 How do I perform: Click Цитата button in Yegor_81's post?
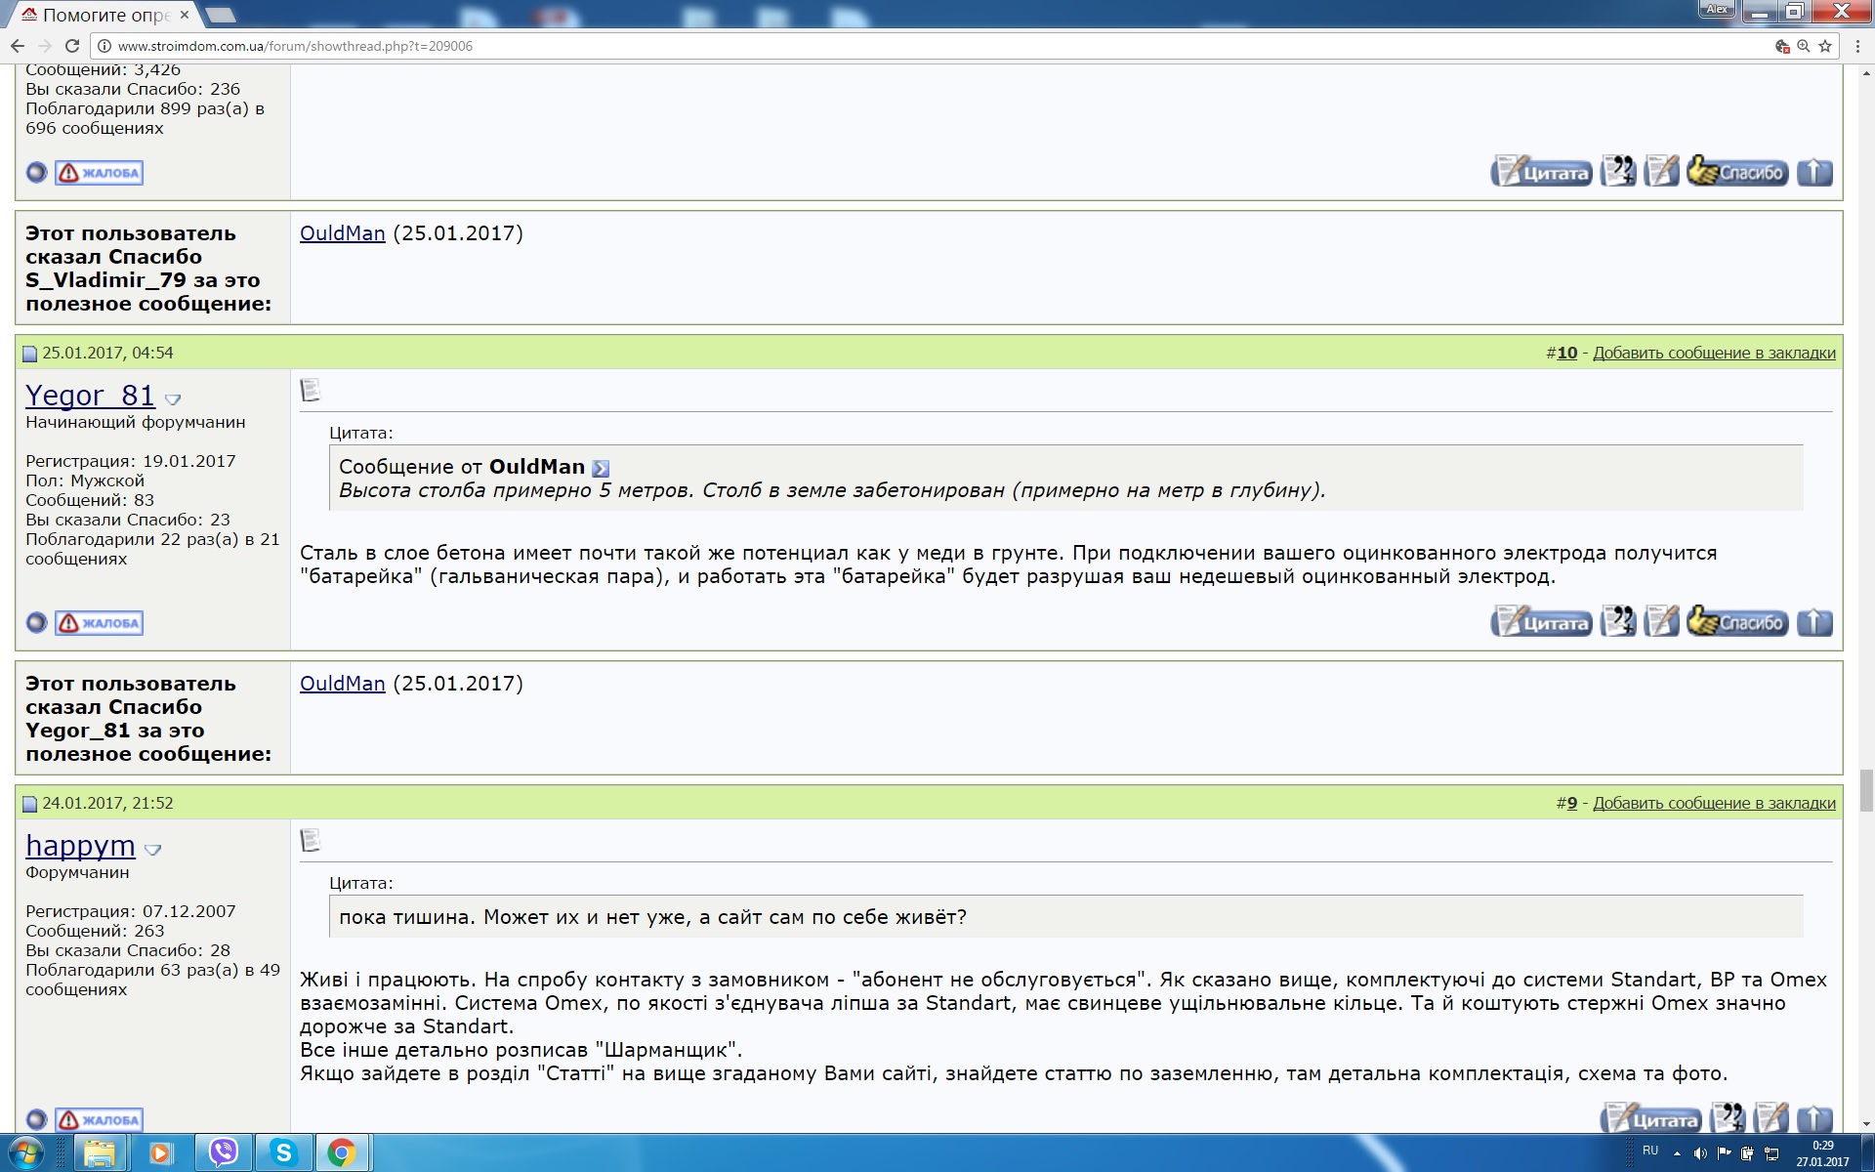tap(1541, 622)
